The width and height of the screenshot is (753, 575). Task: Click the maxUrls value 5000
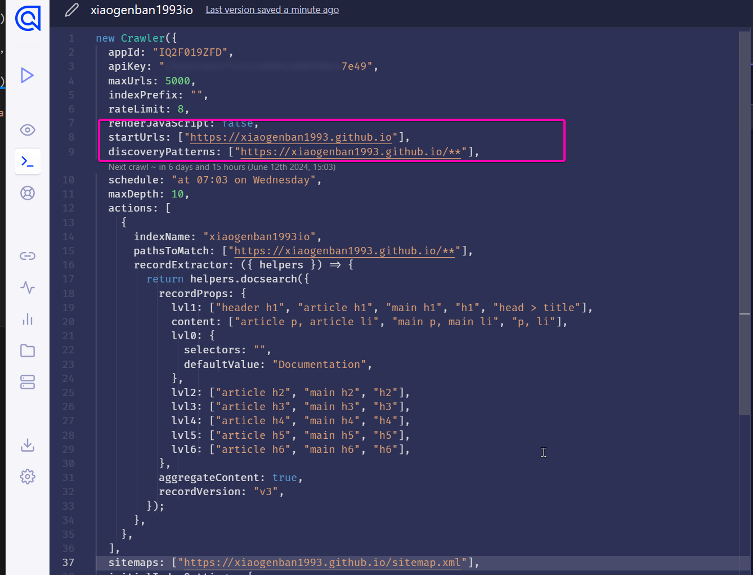[177, 81]
